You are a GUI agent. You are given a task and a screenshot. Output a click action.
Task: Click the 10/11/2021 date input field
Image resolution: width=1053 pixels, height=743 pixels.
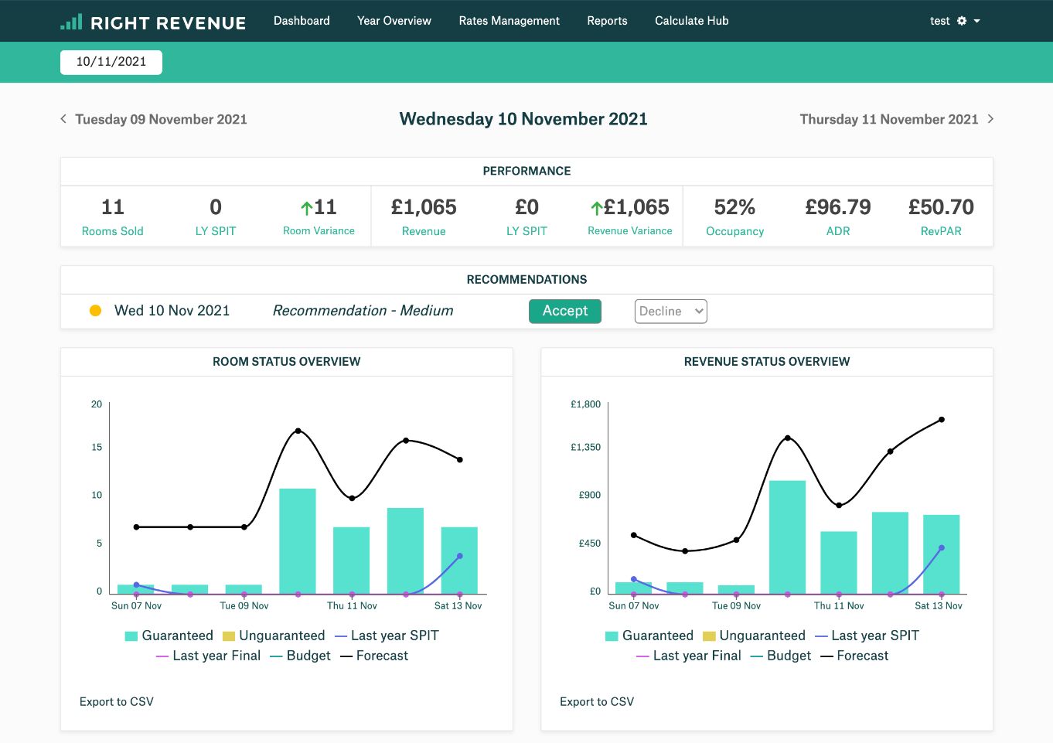[111, 62]
